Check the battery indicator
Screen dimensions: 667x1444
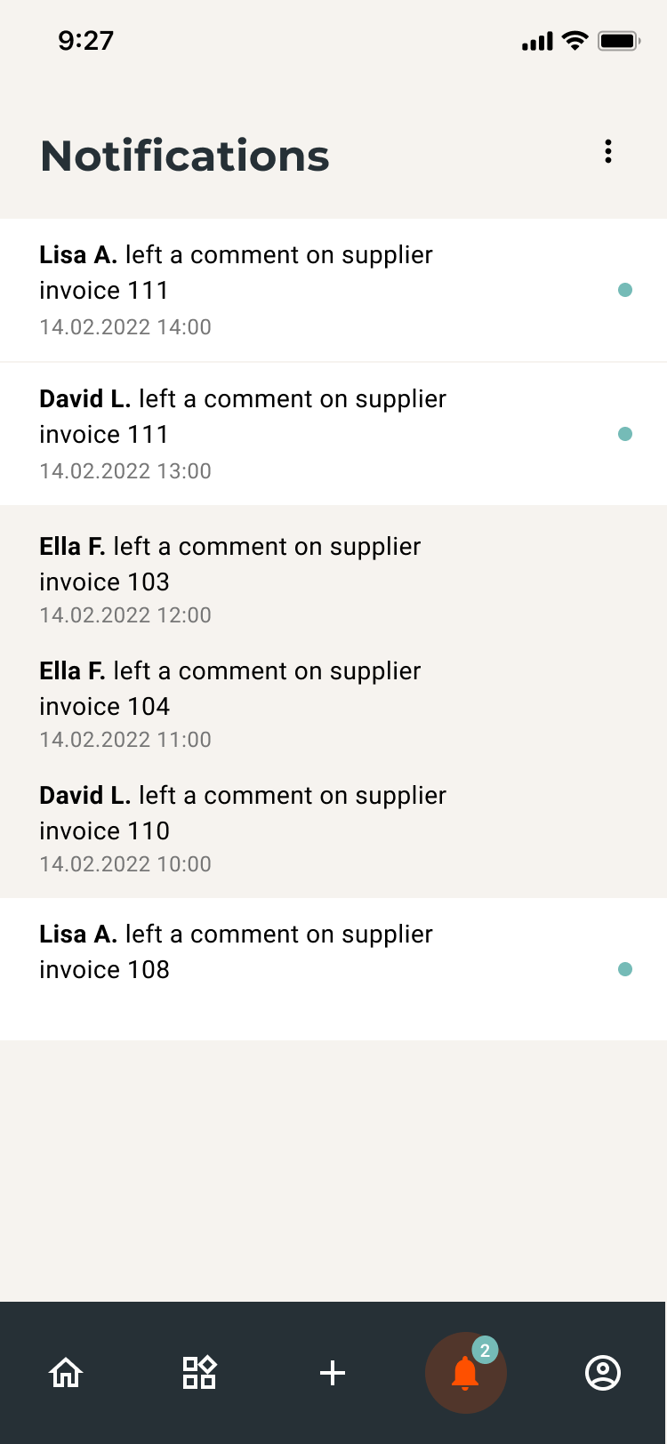tap(618, 40)
